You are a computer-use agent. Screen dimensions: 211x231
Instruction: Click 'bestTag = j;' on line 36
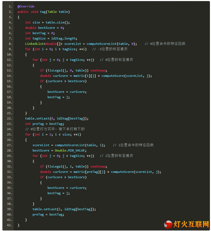pyautogui.click(x=58, y=193)
